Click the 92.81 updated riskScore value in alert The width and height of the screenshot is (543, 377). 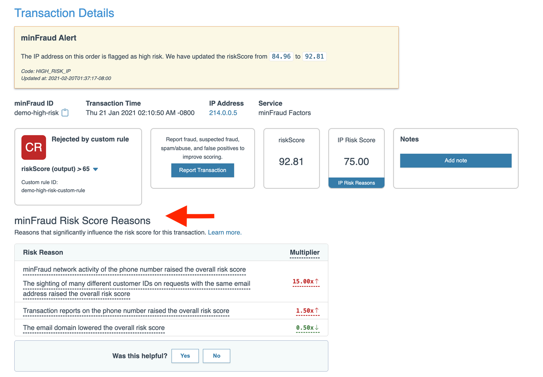point(314,56)
